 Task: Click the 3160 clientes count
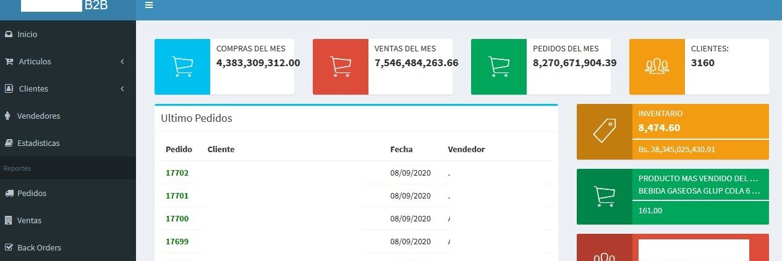click(x=703, y=62)
